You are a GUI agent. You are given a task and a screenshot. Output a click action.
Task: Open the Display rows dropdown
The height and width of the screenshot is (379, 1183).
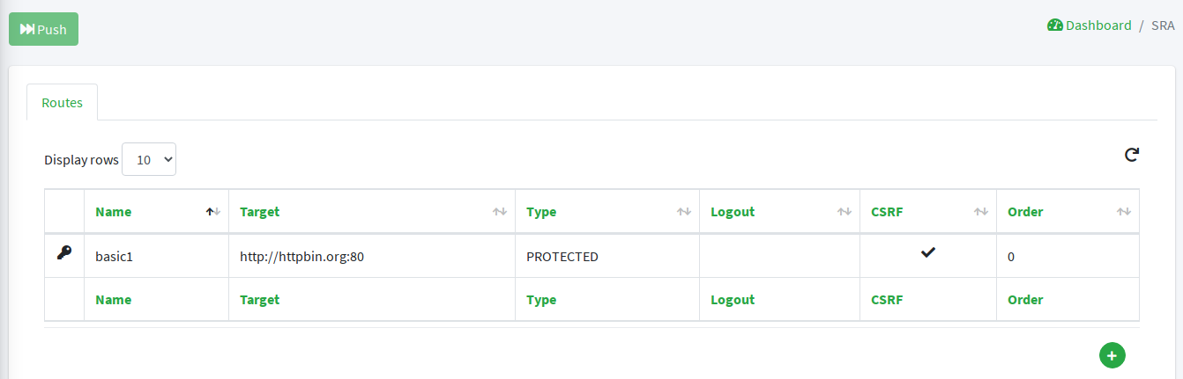(x=149, y=159)
